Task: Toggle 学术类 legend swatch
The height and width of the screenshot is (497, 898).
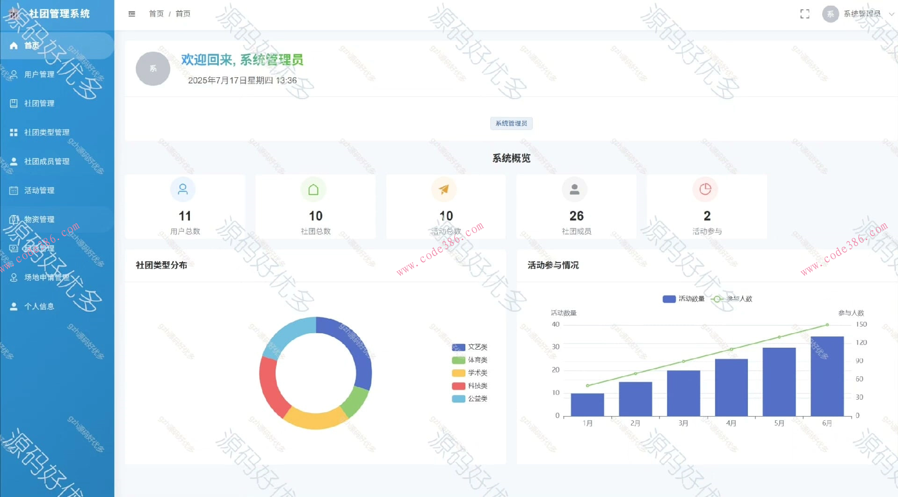Action: pos(458,373)
